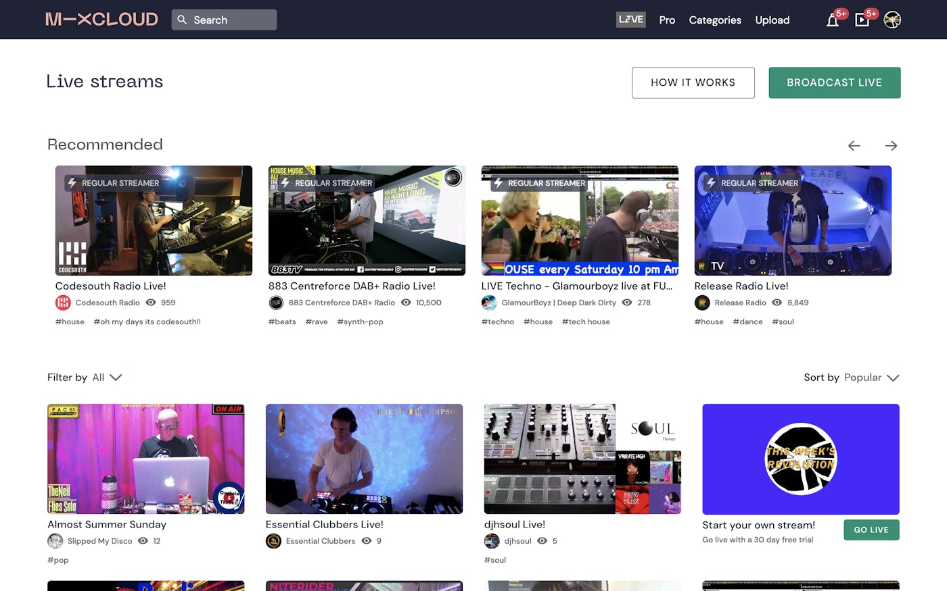This screenshot has width=947, height=591.
Task: Click the #pop tag
Action: point(58,560)
